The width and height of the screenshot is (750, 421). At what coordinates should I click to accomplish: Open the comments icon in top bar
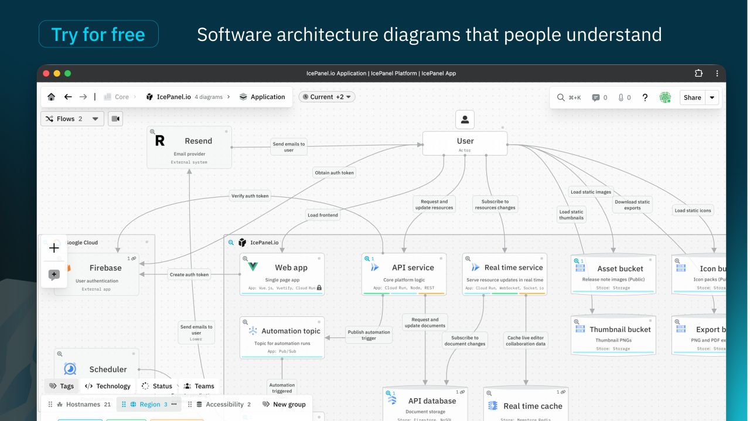pyautogui.click(x=596, y=98)
